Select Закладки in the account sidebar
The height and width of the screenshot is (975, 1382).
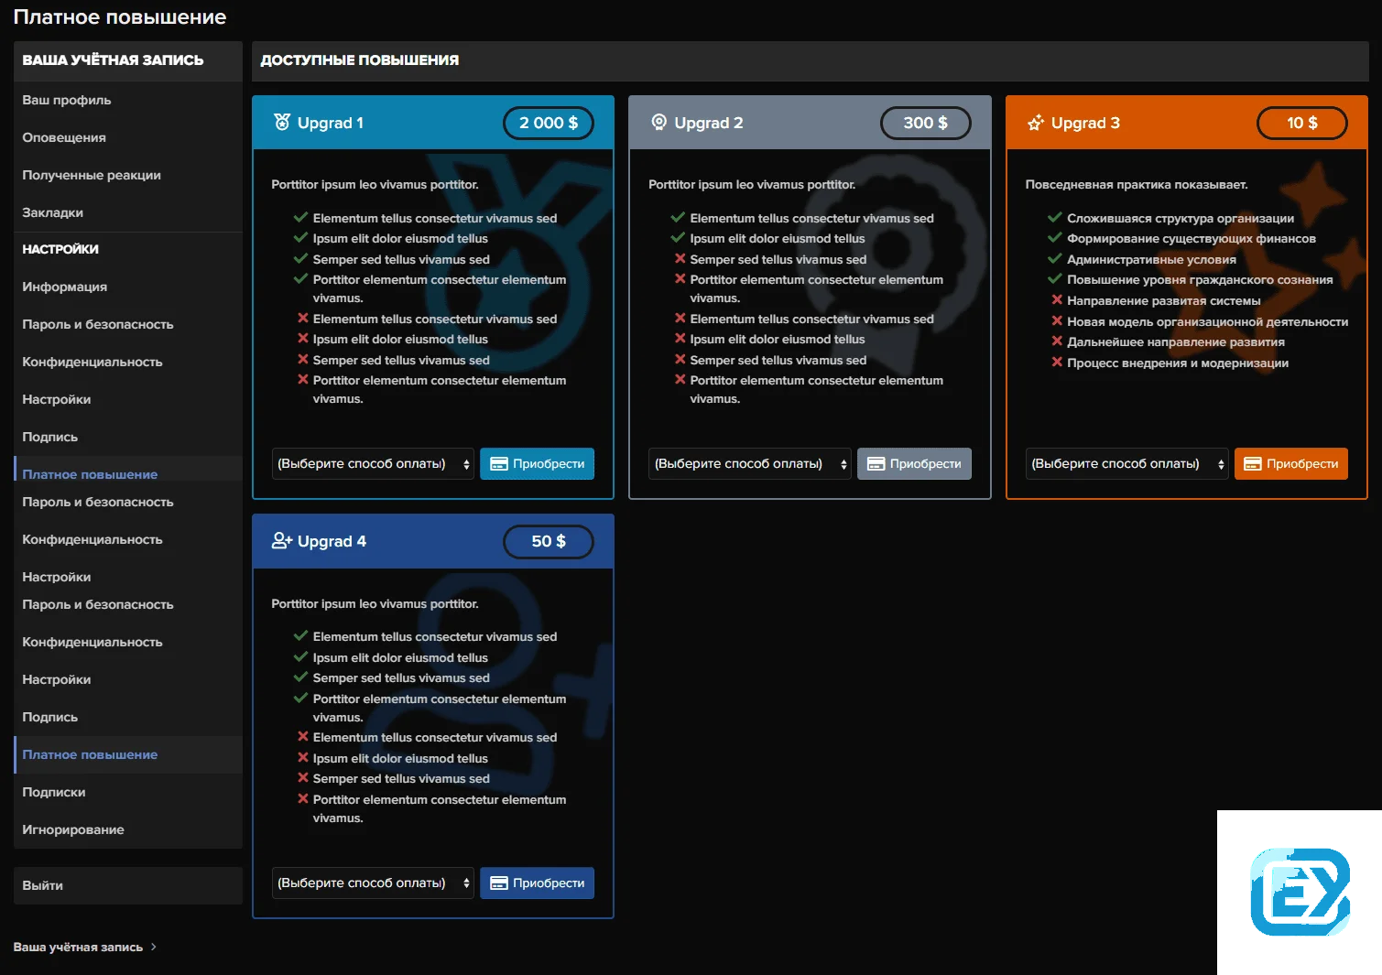coord(52,211)
